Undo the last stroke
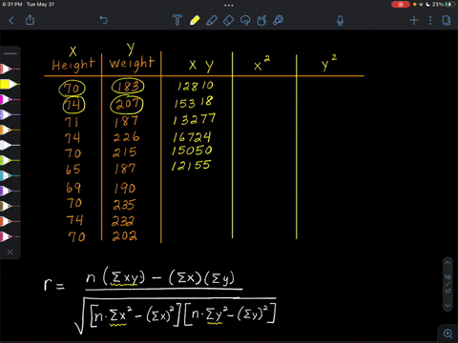The width and height of the screenshot is (458, 343). pos(104,20)
